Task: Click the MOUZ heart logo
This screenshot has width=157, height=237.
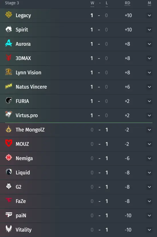Action: 9,143
